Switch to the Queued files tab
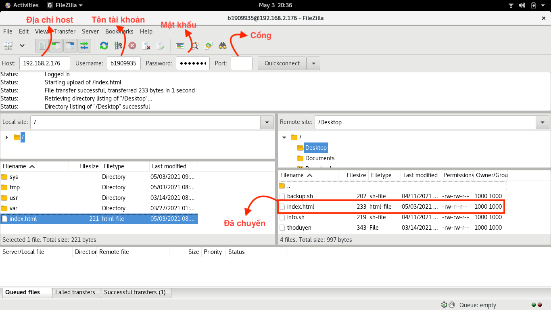The image size is (551, 310). [x=27, y=292]
